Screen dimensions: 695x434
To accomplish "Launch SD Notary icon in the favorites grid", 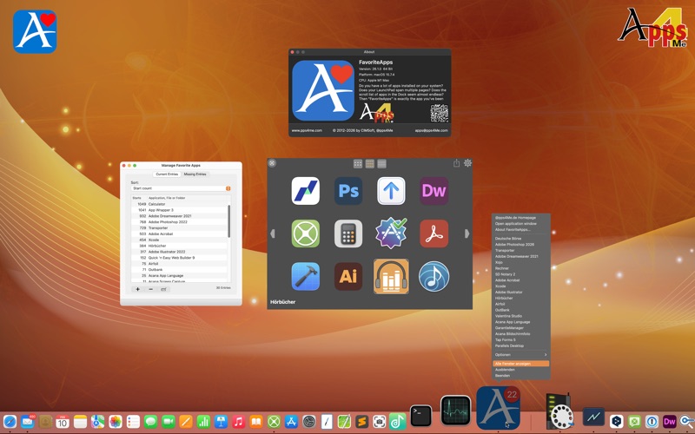I will [391, 233].
